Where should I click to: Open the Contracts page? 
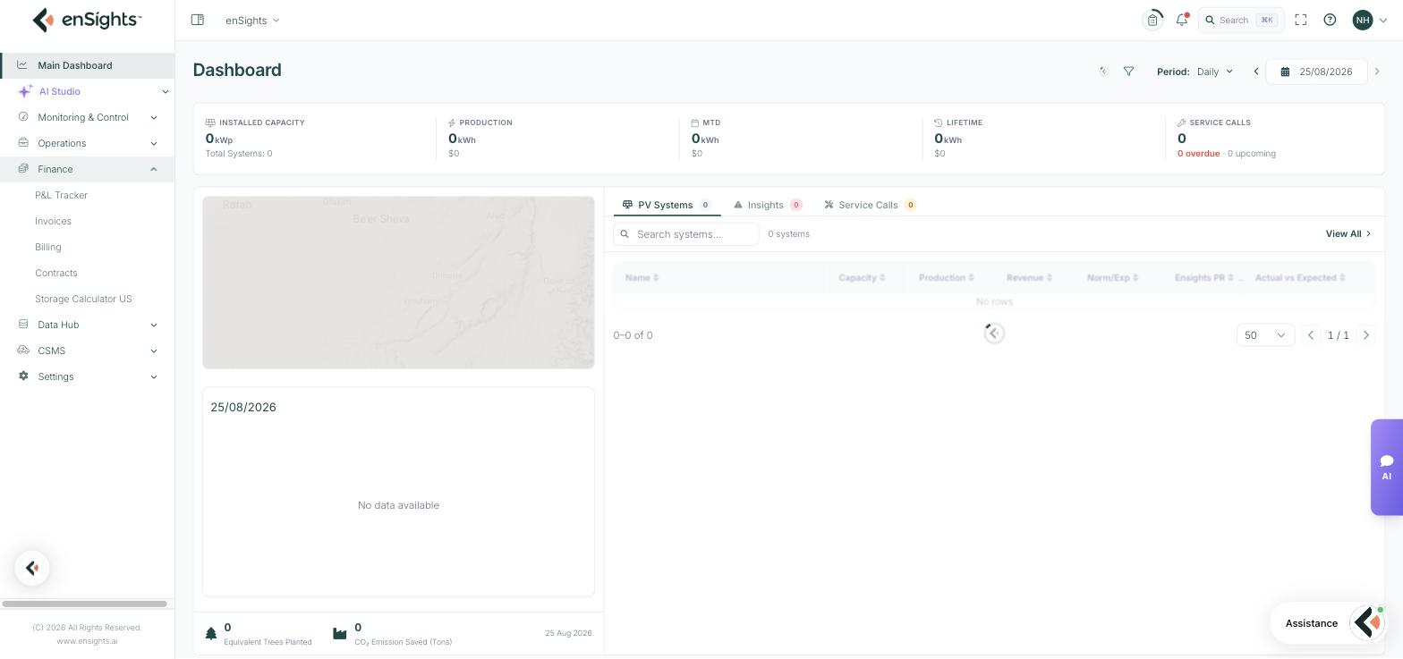click(56, 273)
